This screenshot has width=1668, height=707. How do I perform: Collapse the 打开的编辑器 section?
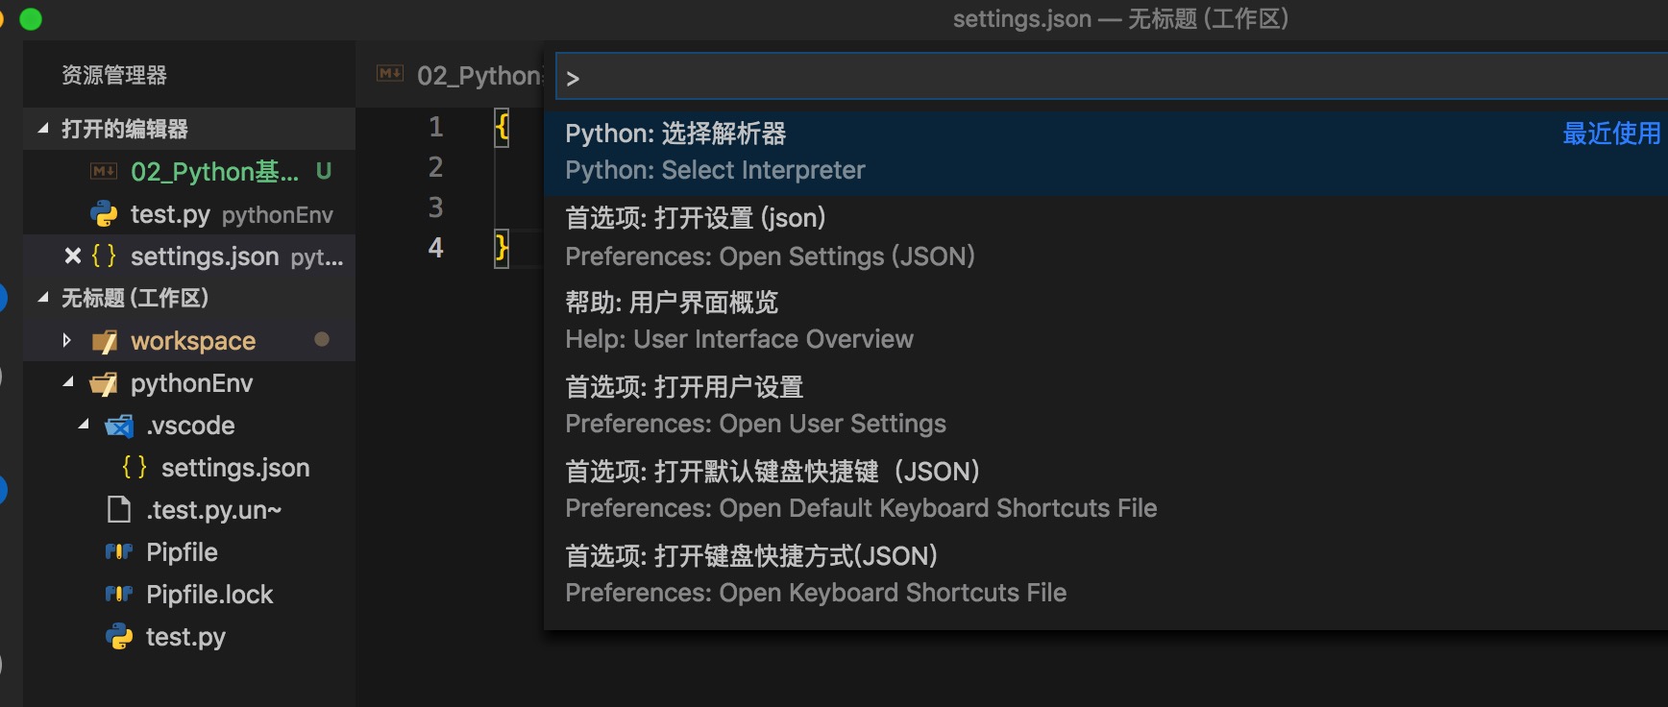(43, 129)
